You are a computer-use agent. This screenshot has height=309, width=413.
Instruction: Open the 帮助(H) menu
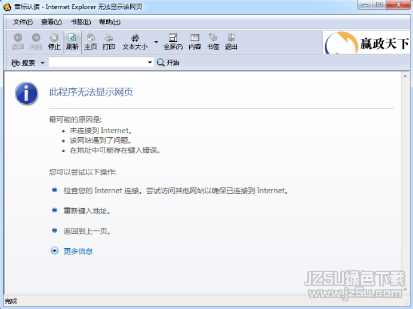[110, 22]
